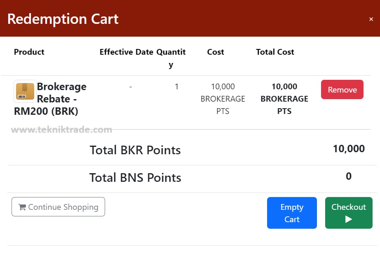Remove Brokerage Rebate from the cart
The width and height of the screenshot is (380, 253).
tap(342, 90)
